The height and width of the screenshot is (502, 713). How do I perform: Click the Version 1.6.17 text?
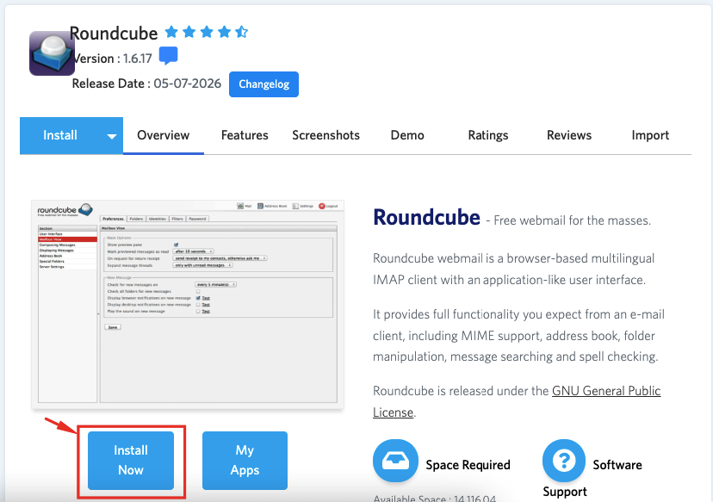[112, 59]
